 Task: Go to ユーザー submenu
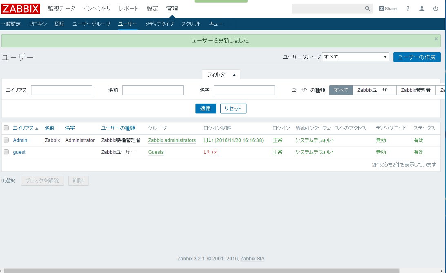[128, 24]
